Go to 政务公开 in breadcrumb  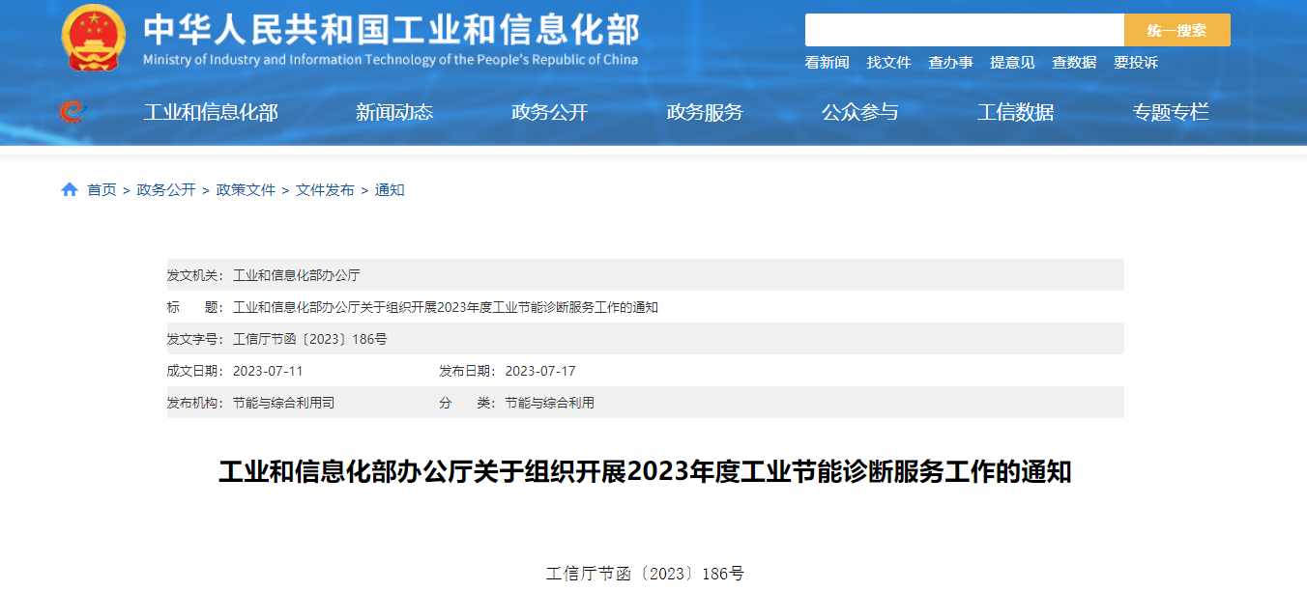point(166,190)
